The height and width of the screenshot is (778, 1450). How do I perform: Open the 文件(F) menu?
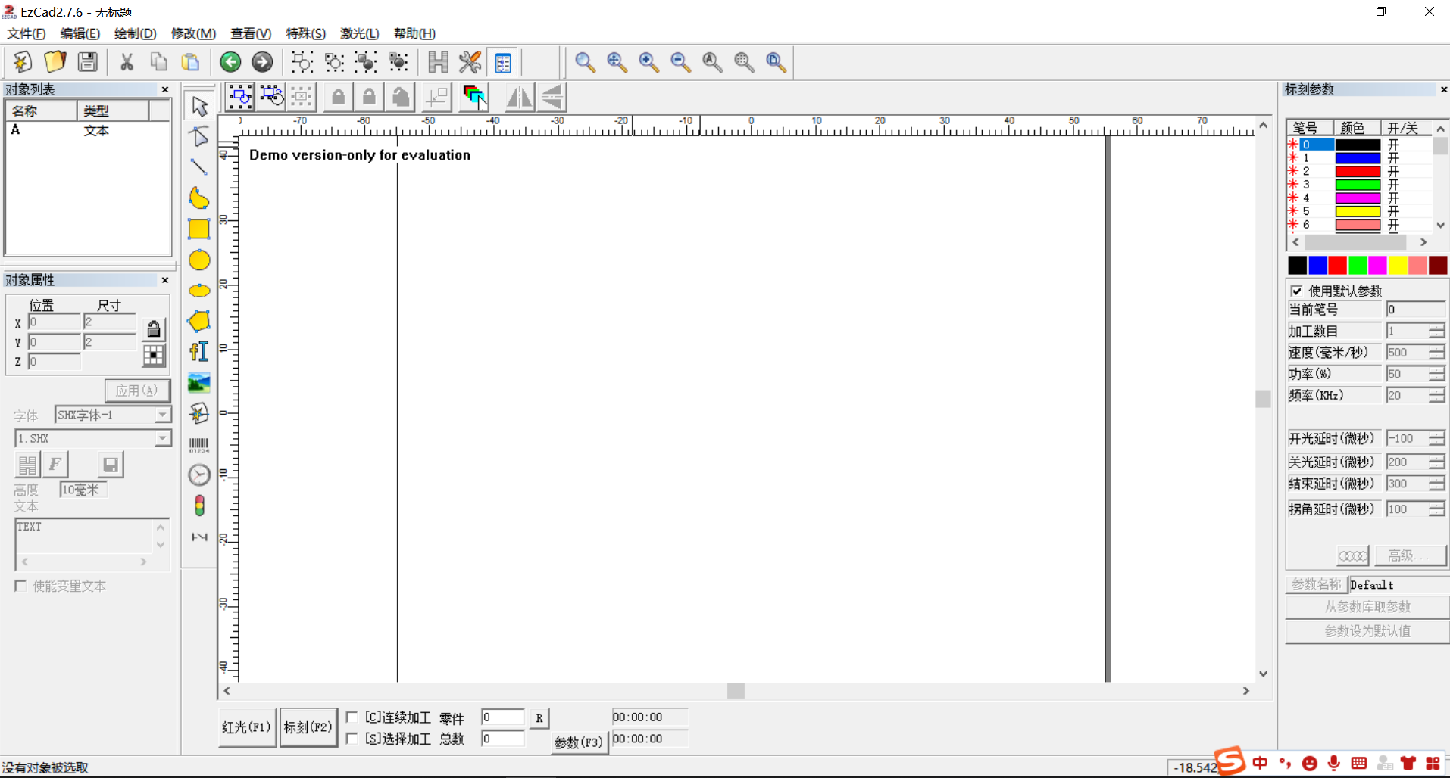click(27, 33)
